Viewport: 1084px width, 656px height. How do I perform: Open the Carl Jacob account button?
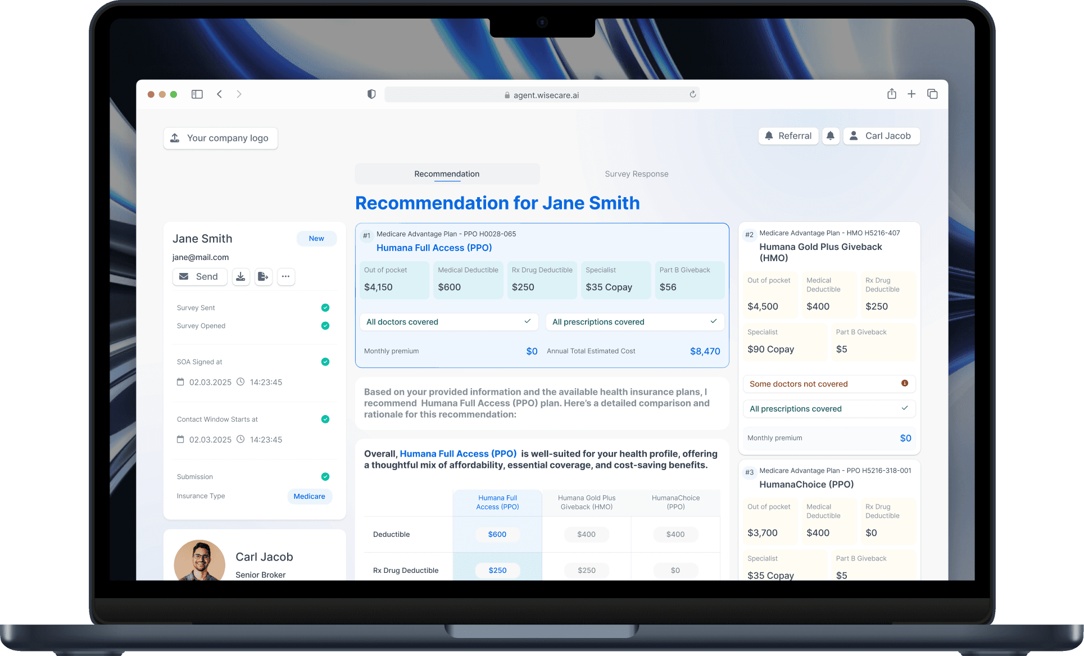pos(881,136)
